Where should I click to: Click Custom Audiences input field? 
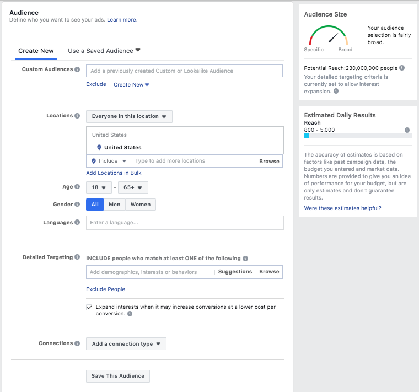[x=184, y=71]
